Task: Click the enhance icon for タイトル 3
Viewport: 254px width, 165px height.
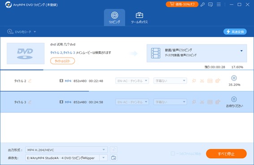Action: [218, 102]
